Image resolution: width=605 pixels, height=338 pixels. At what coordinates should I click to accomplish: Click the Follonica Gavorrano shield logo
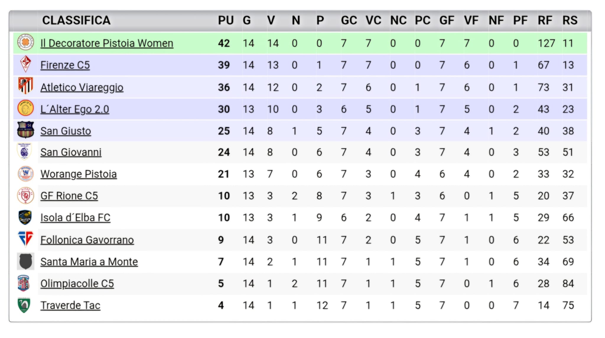click(x=25, y=239)
